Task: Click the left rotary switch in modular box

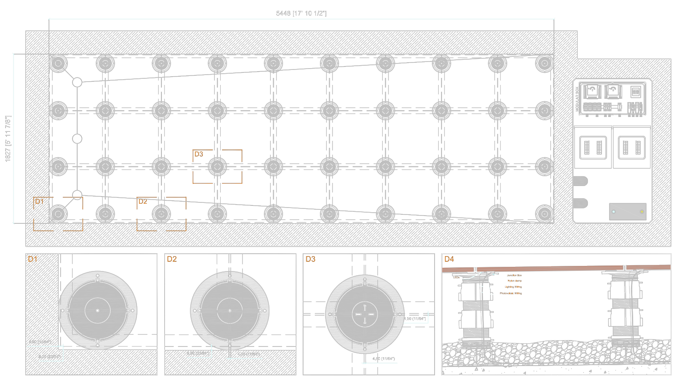Action: [x=592, y=91]
